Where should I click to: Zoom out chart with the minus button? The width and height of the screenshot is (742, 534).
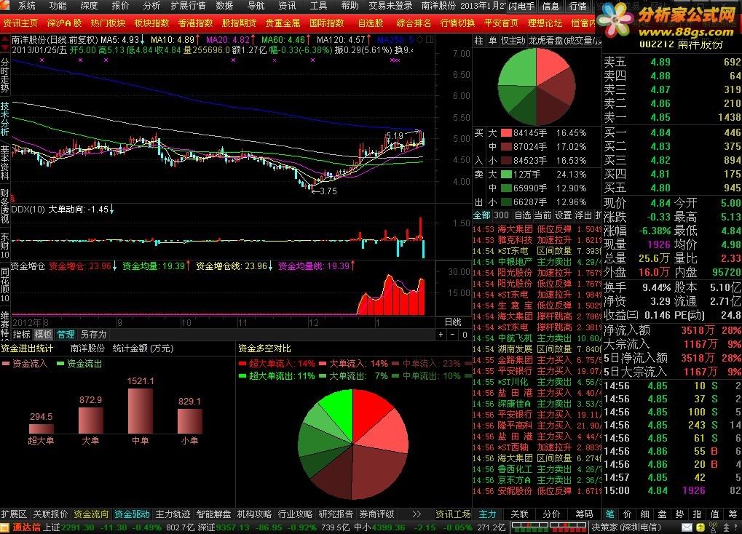click(x=453, y=335)
